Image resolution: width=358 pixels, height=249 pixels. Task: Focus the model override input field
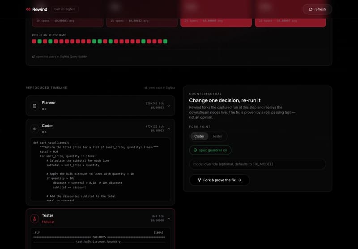point(257,164)
